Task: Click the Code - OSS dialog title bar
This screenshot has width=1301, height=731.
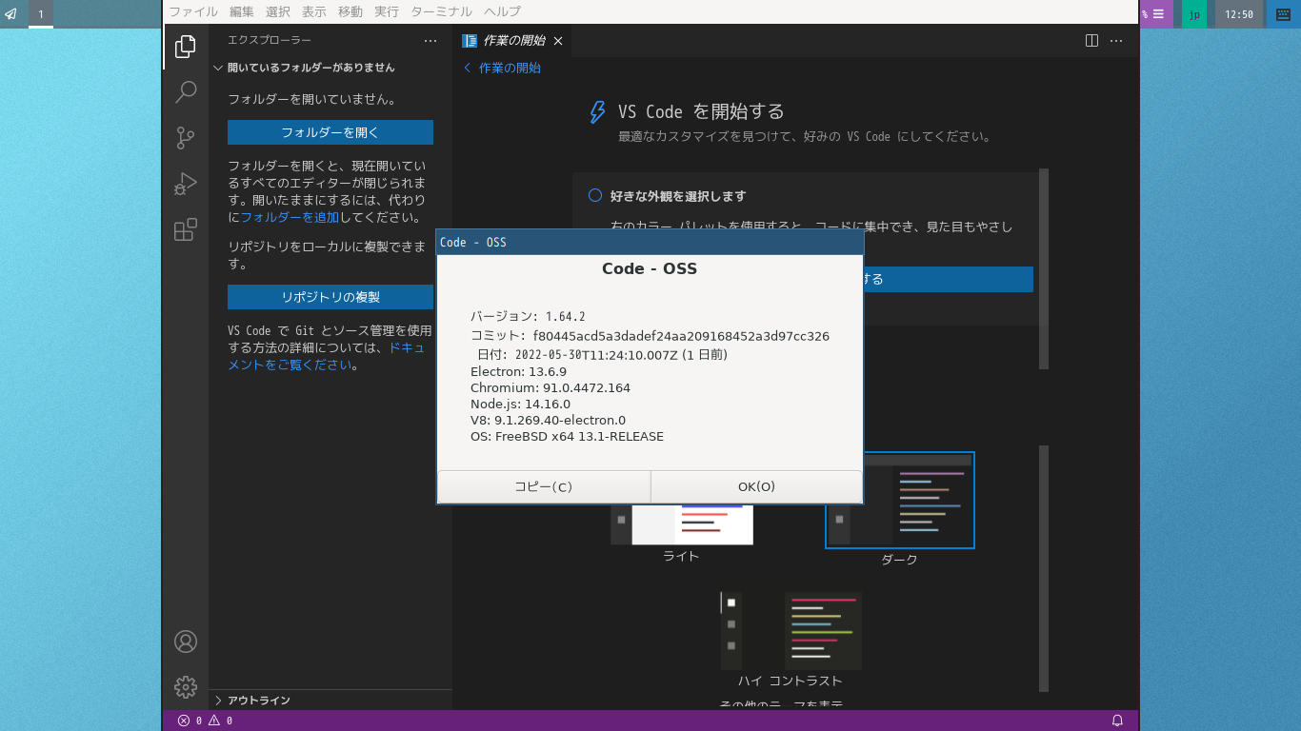Action: point(650,242)
